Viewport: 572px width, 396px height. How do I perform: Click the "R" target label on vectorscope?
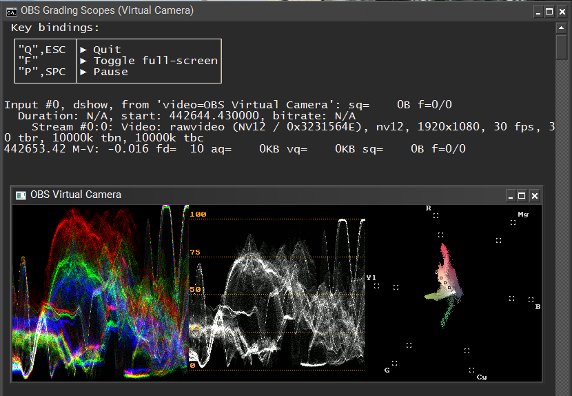[428, 208]
